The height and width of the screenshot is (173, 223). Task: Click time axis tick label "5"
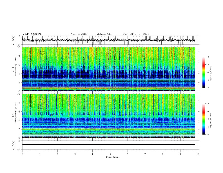coord(110,154)
